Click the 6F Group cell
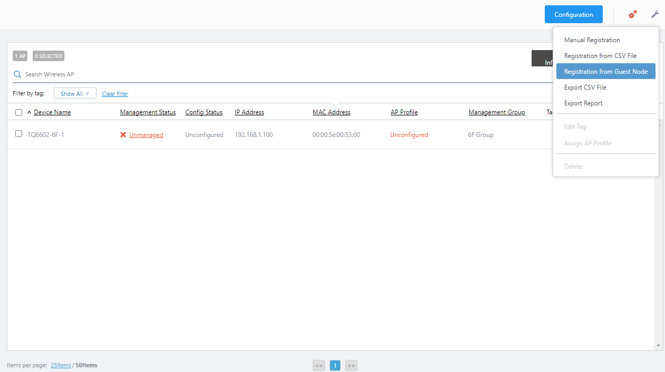The image size is (665, 372). point(481,135)
